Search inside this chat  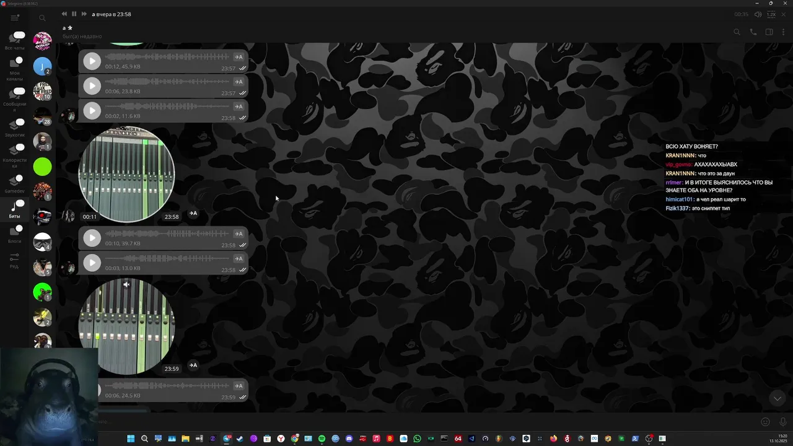tap(737, 32)
